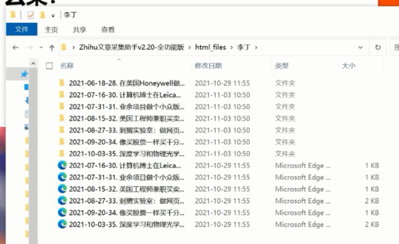This screenshot has height=244, width=399.
Task: Select Edge file 2021-08-27-33. 刺猬实验室
Action: [x=126, y=201]
